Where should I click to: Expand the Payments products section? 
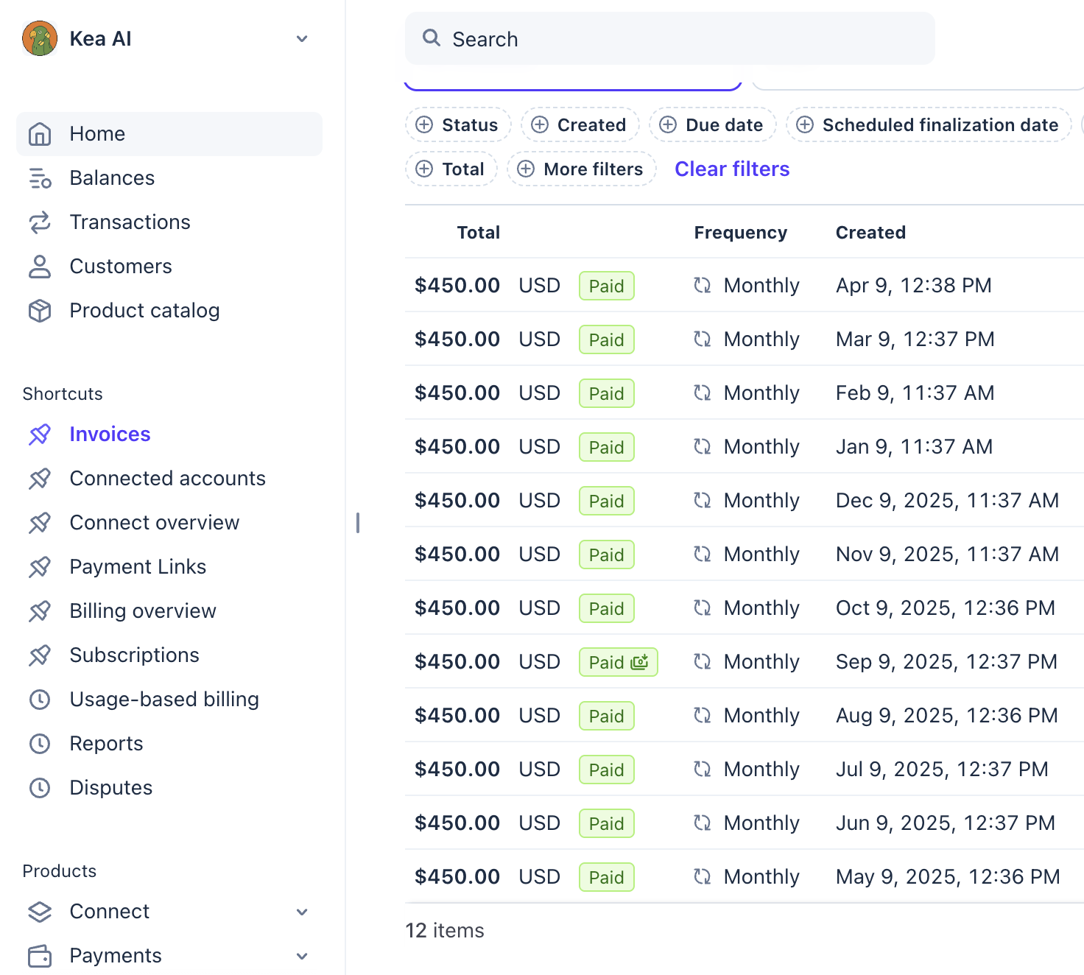pos(302,956)
